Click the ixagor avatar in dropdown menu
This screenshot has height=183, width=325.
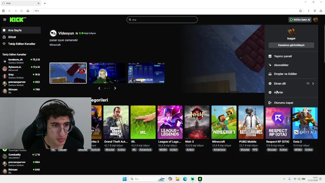click(291, 32)
